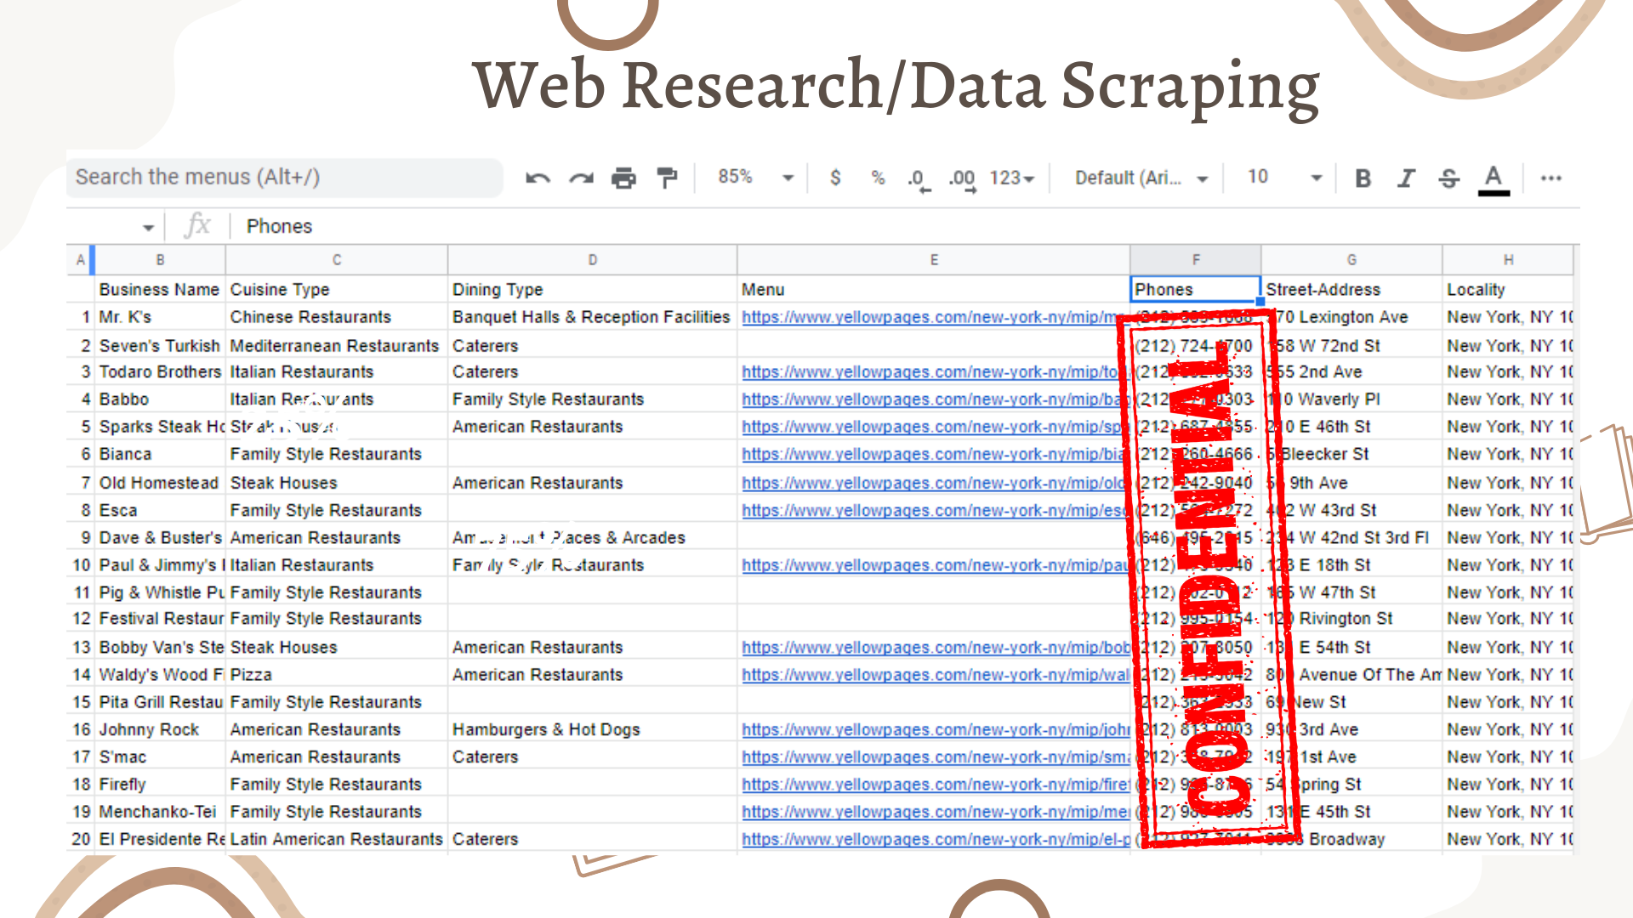Screen dimensions: 1633x918
Task: Open the Default (Ari...) font dropdown
Action: coord(1141,178)
